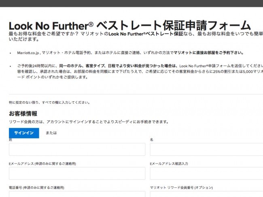Click the 特に指定のない限り instruction note
The height and width of the screenshot is (197, 263).
point(49,103)
